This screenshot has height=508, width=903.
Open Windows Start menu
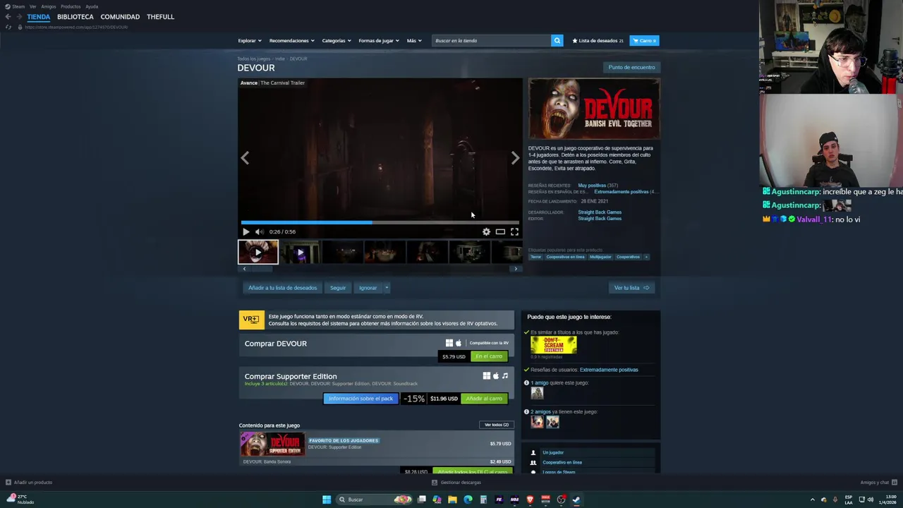click(x=327, y=500)
